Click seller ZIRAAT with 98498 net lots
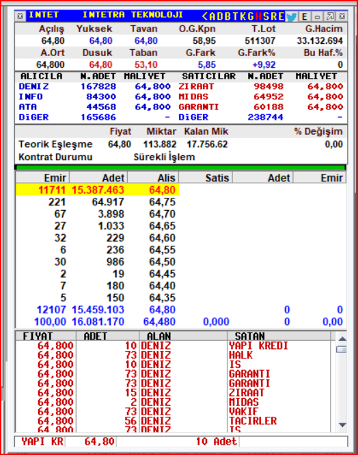The height and width of the screenshot is (455, 358). (196, 86)
